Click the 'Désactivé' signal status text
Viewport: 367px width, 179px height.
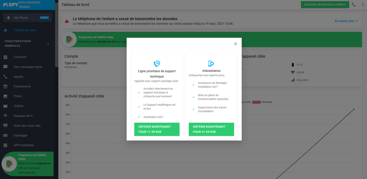(303, 80)
